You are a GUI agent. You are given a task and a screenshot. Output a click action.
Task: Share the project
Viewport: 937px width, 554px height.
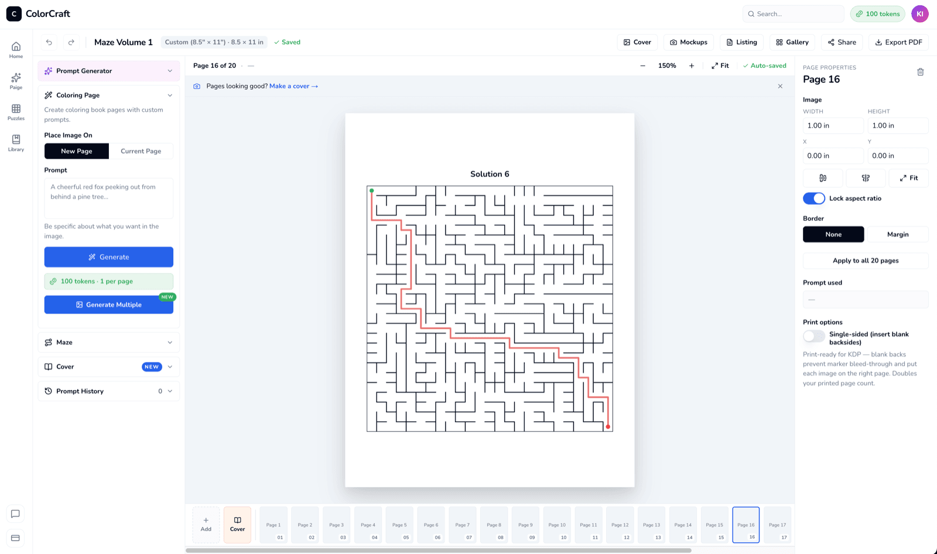[842, 42]
